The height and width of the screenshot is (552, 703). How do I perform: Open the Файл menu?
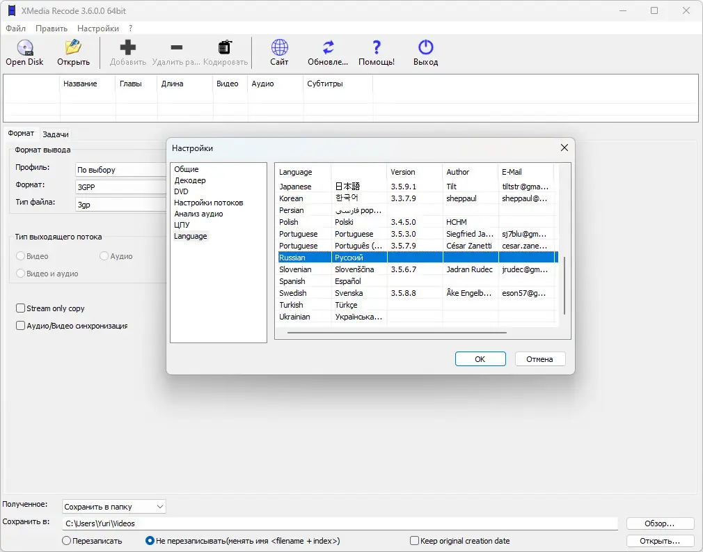pos(16,29)
